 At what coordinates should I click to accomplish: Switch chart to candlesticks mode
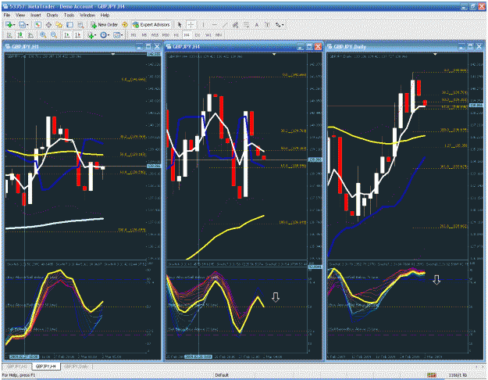click(x=20, y=35)
